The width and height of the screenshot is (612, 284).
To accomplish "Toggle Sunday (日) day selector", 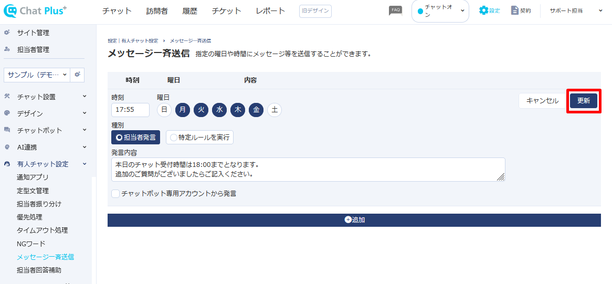I will click(164, 110).
